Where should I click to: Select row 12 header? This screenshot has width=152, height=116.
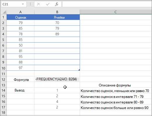[3, 79]
